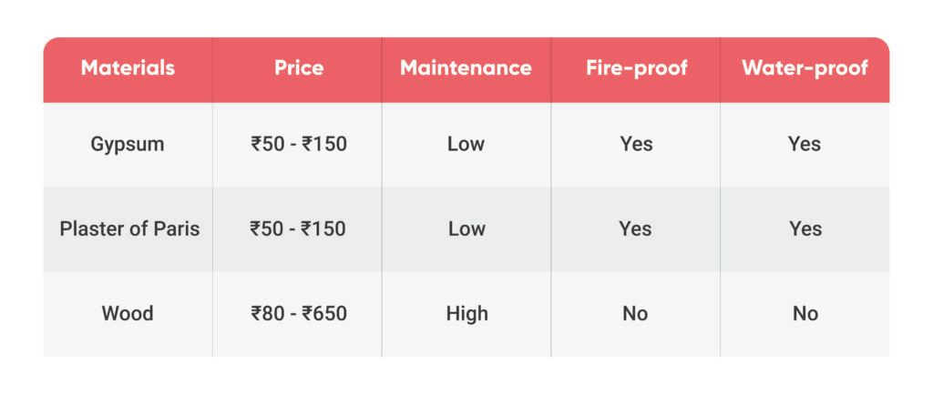Click Gypsum's ₹50 - ₹150 price
Screen dimensions: 933x395
coord(299,144)
